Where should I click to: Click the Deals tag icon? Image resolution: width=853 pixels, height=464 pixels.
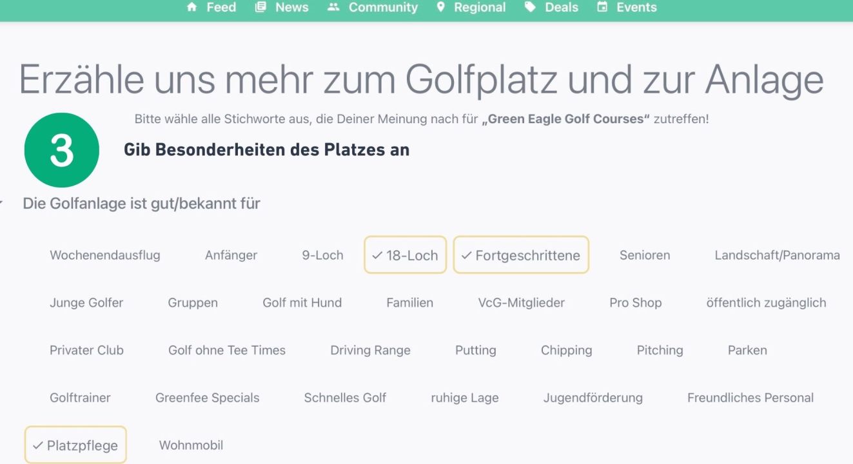(530, 7)
